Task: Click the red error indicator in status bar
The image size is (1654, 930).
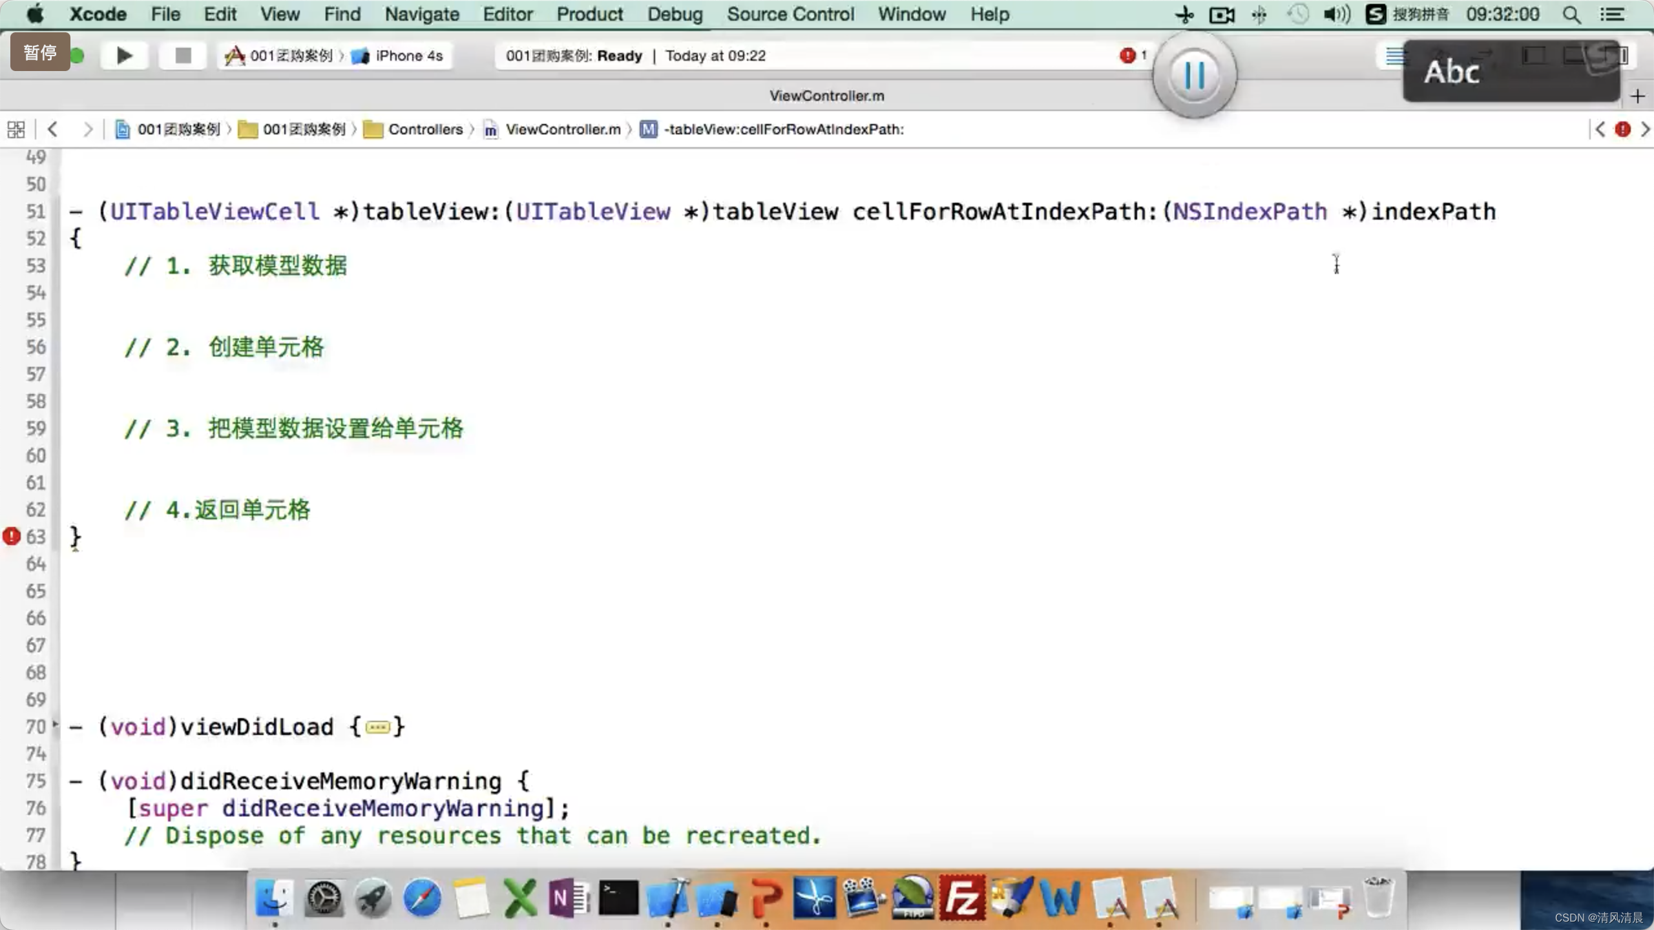Action: [1127, 56]
